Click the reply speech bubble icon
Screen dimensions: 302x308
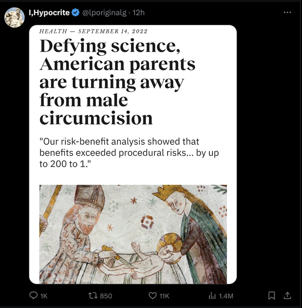(x=34, y=296)
